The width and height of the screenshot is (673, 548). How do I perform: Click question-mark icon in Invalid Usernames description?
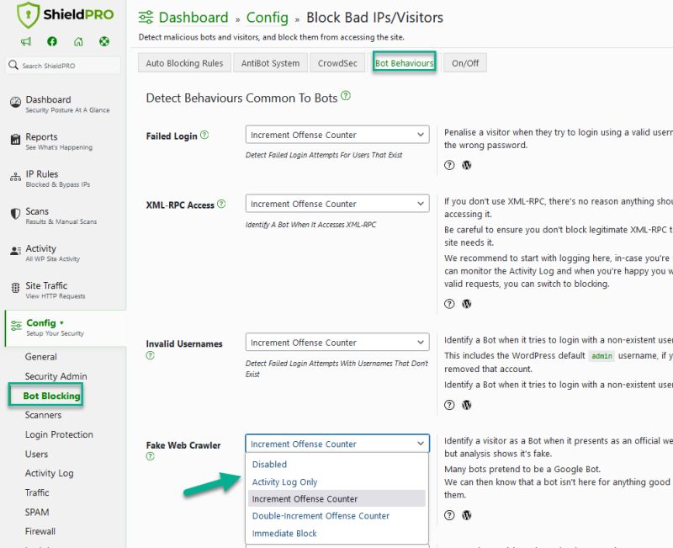[449, 405]
